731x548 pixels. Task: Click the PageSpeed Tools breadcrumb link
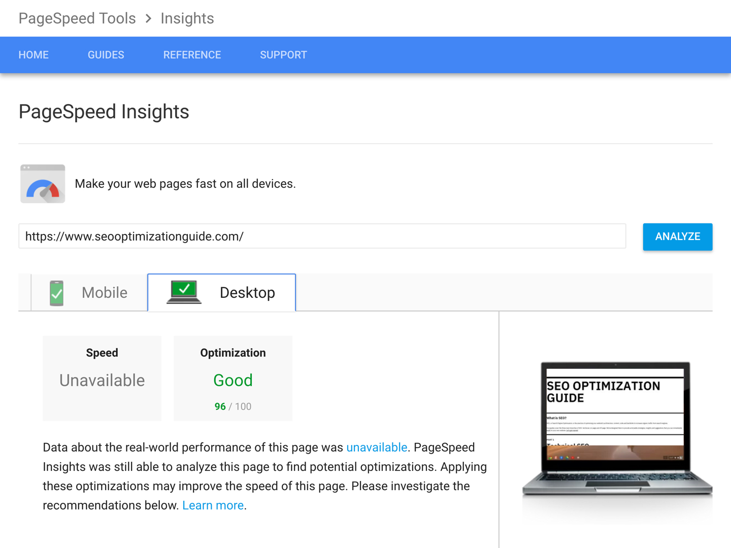point(77,19)
